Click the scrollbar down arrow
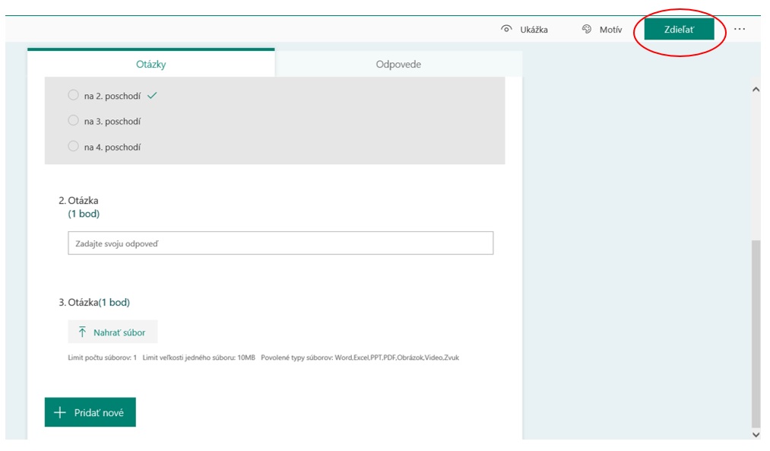Screen dimensions: 770x451 pyautogui.click(x=756, y=434)
